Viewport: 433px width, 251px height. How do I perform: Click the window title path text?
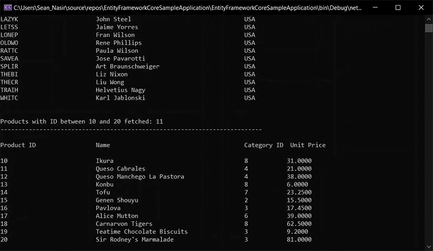(x=188, y=8)
